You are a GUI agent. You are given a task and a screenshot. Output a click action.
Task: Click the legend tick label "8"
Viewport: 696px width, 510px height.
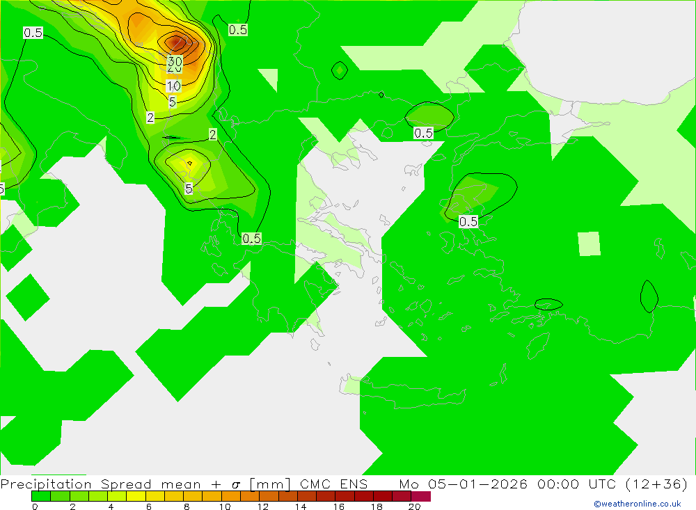click(187, 507)
